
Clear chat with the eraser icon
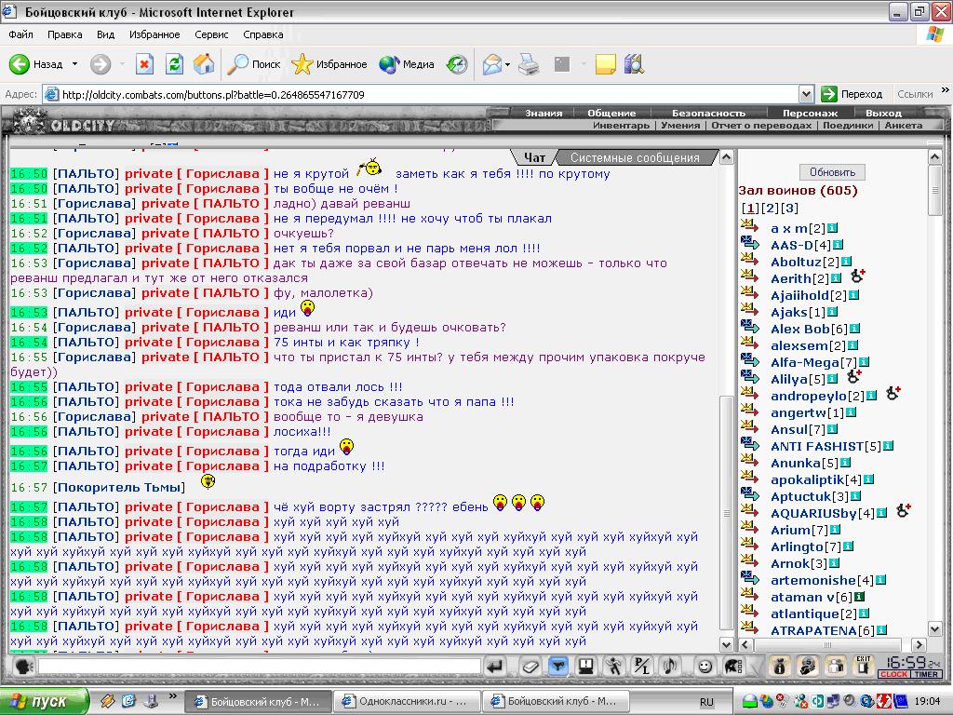coord(530,667)
